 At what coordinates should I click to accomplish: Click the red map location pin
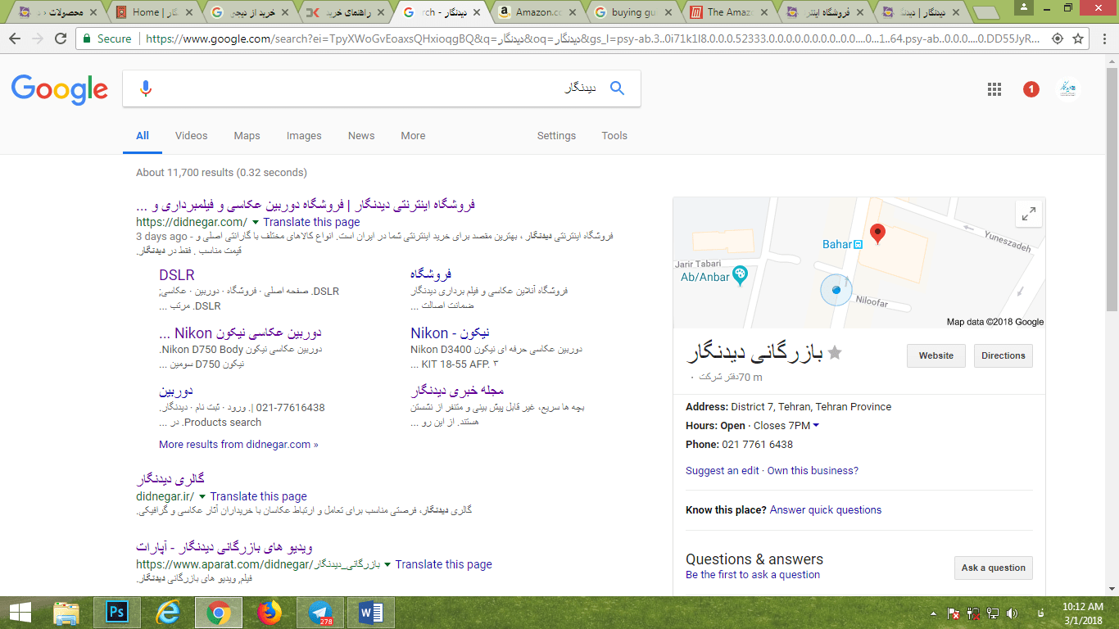877,233
